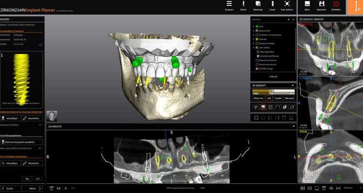Screen dimensions: 363x193
Task: Click Hinzufügen under Implantate/Abutments
Action: 10,118
